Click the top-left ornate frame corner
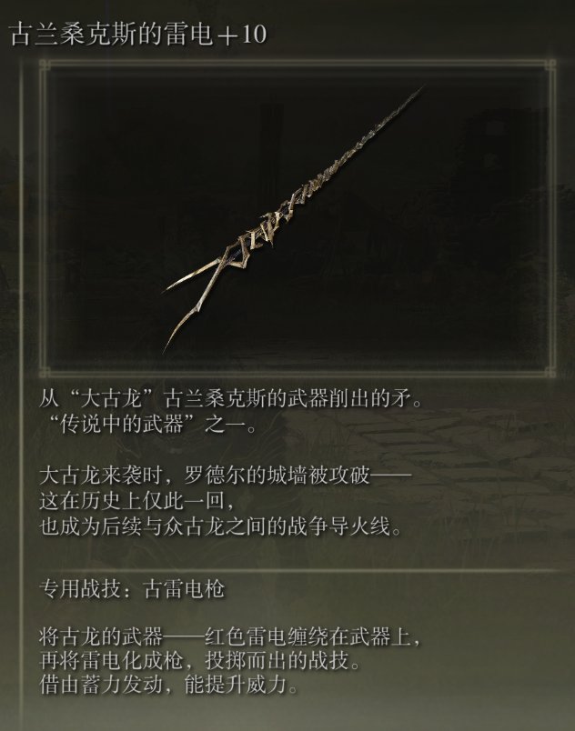The height and width of the screenshot is (731, 575). (x=45, y=65)
